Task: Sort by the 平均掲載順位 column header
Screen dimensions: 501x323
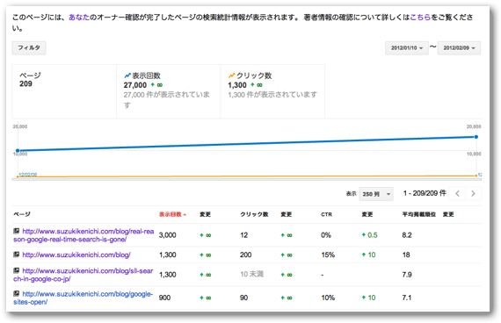Action: [418, 214]
